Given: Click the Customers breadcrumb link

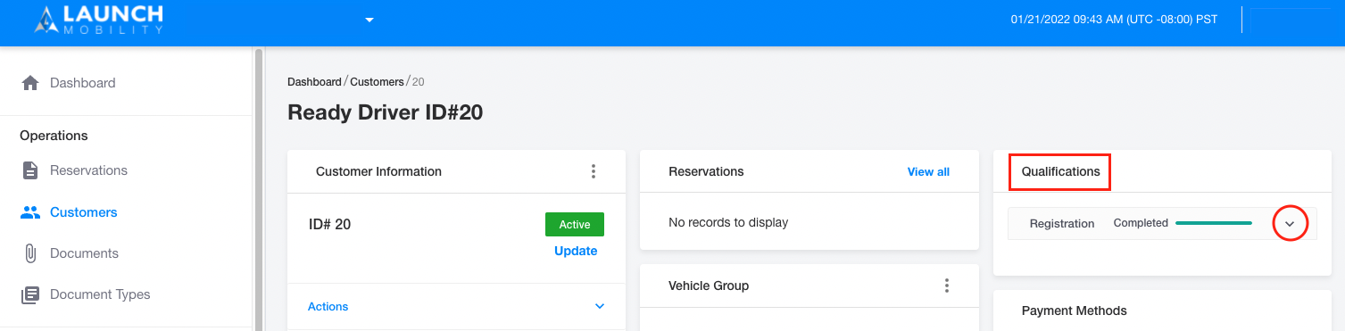Looking at the screenshot, I should point(377,81).
